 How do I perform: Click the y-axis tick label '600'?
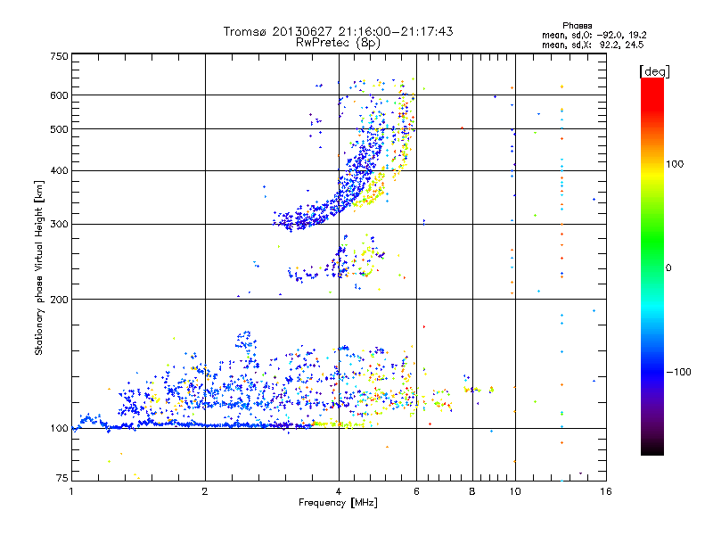59,95
